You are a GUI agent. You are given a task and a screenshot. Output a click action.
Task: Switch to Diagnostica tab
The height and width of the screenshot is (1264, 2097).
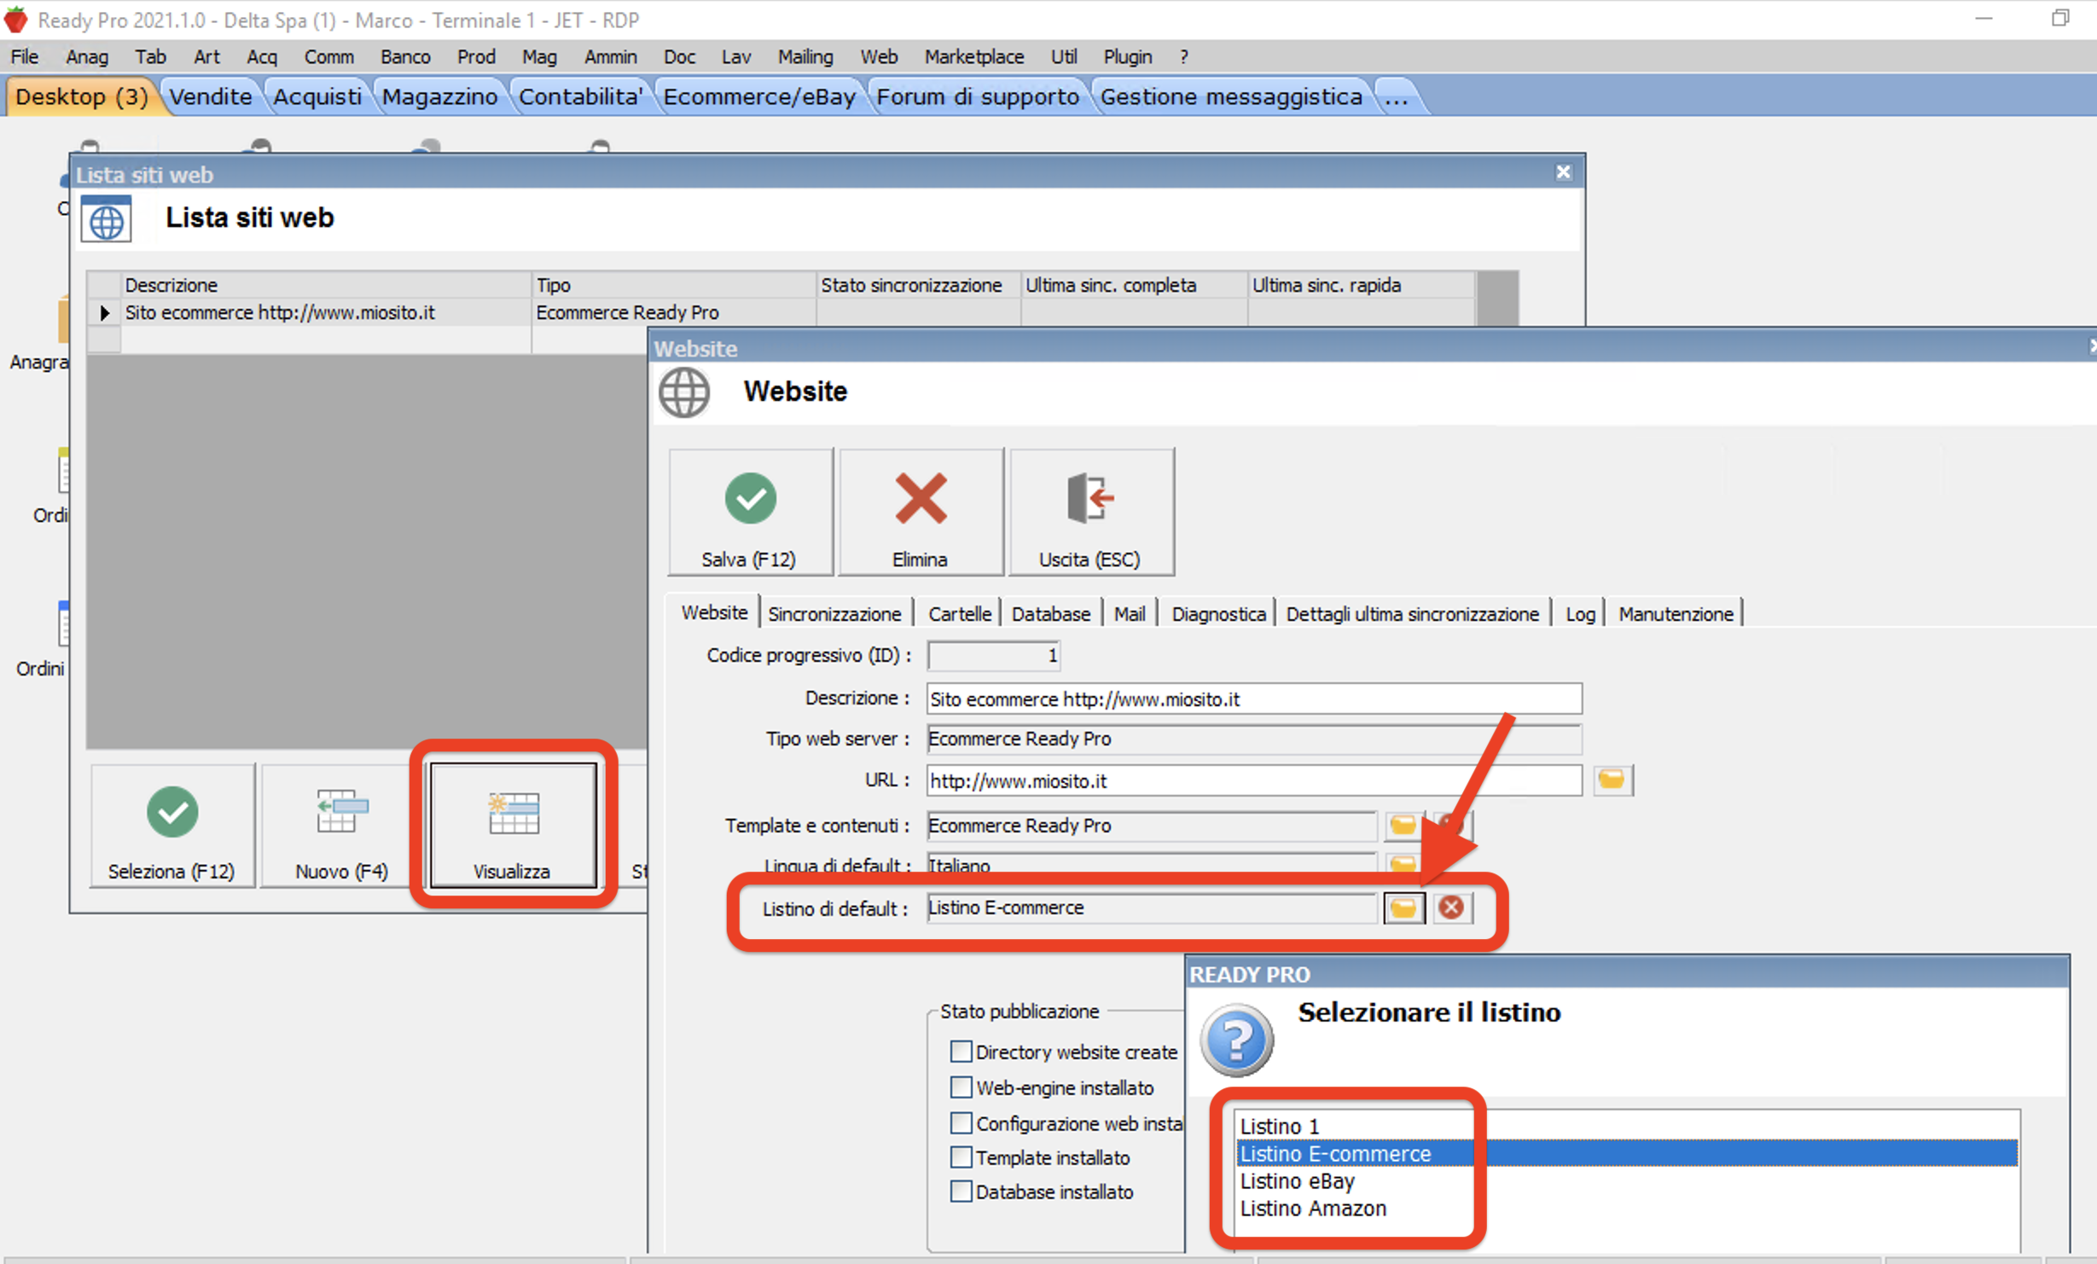1218,613
